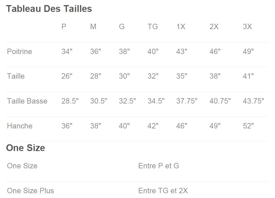Select the 30" Taille value for G
This screenshot has height=198, width=275.
pos(124,76)
